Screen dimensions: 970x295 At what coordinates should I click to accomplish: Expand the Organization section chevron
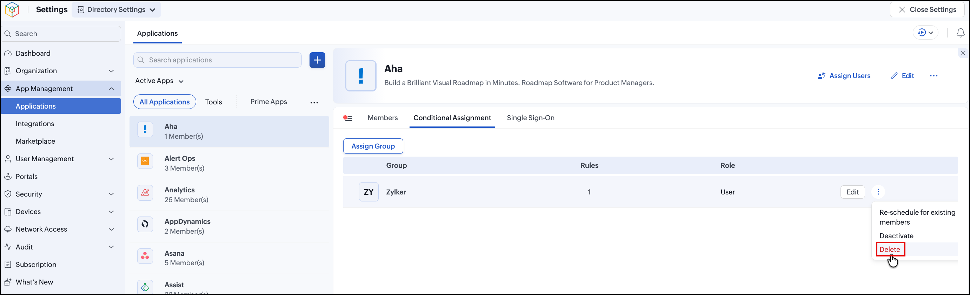[111, 71]
